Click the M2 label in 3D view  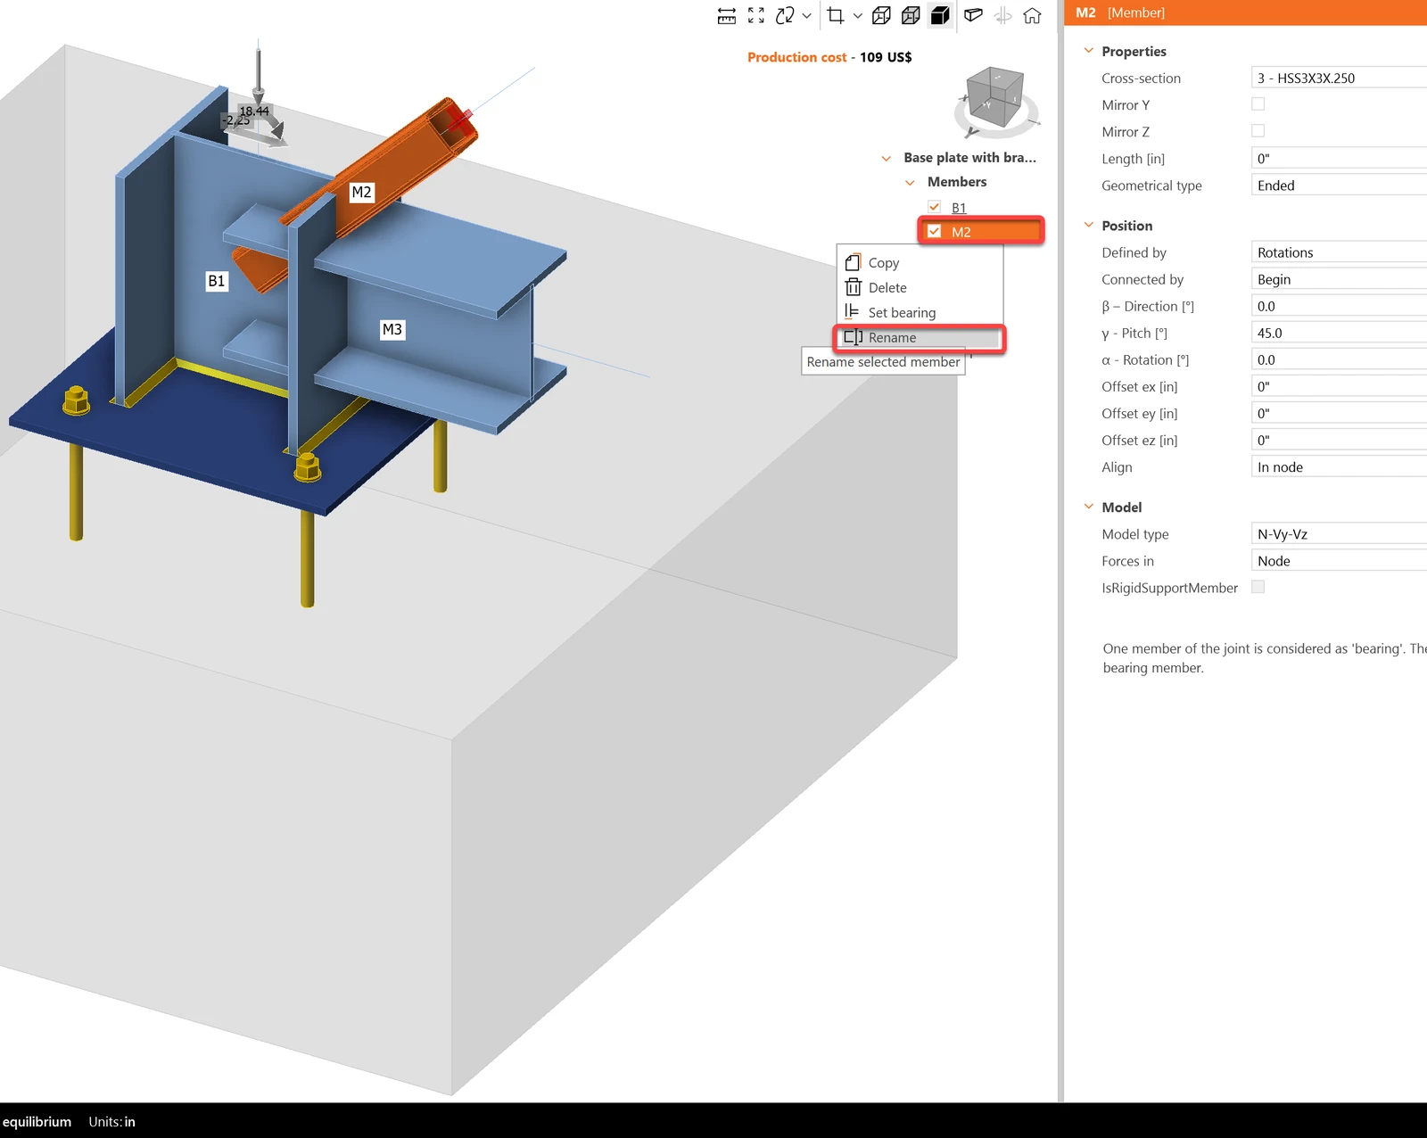(361, 192)
